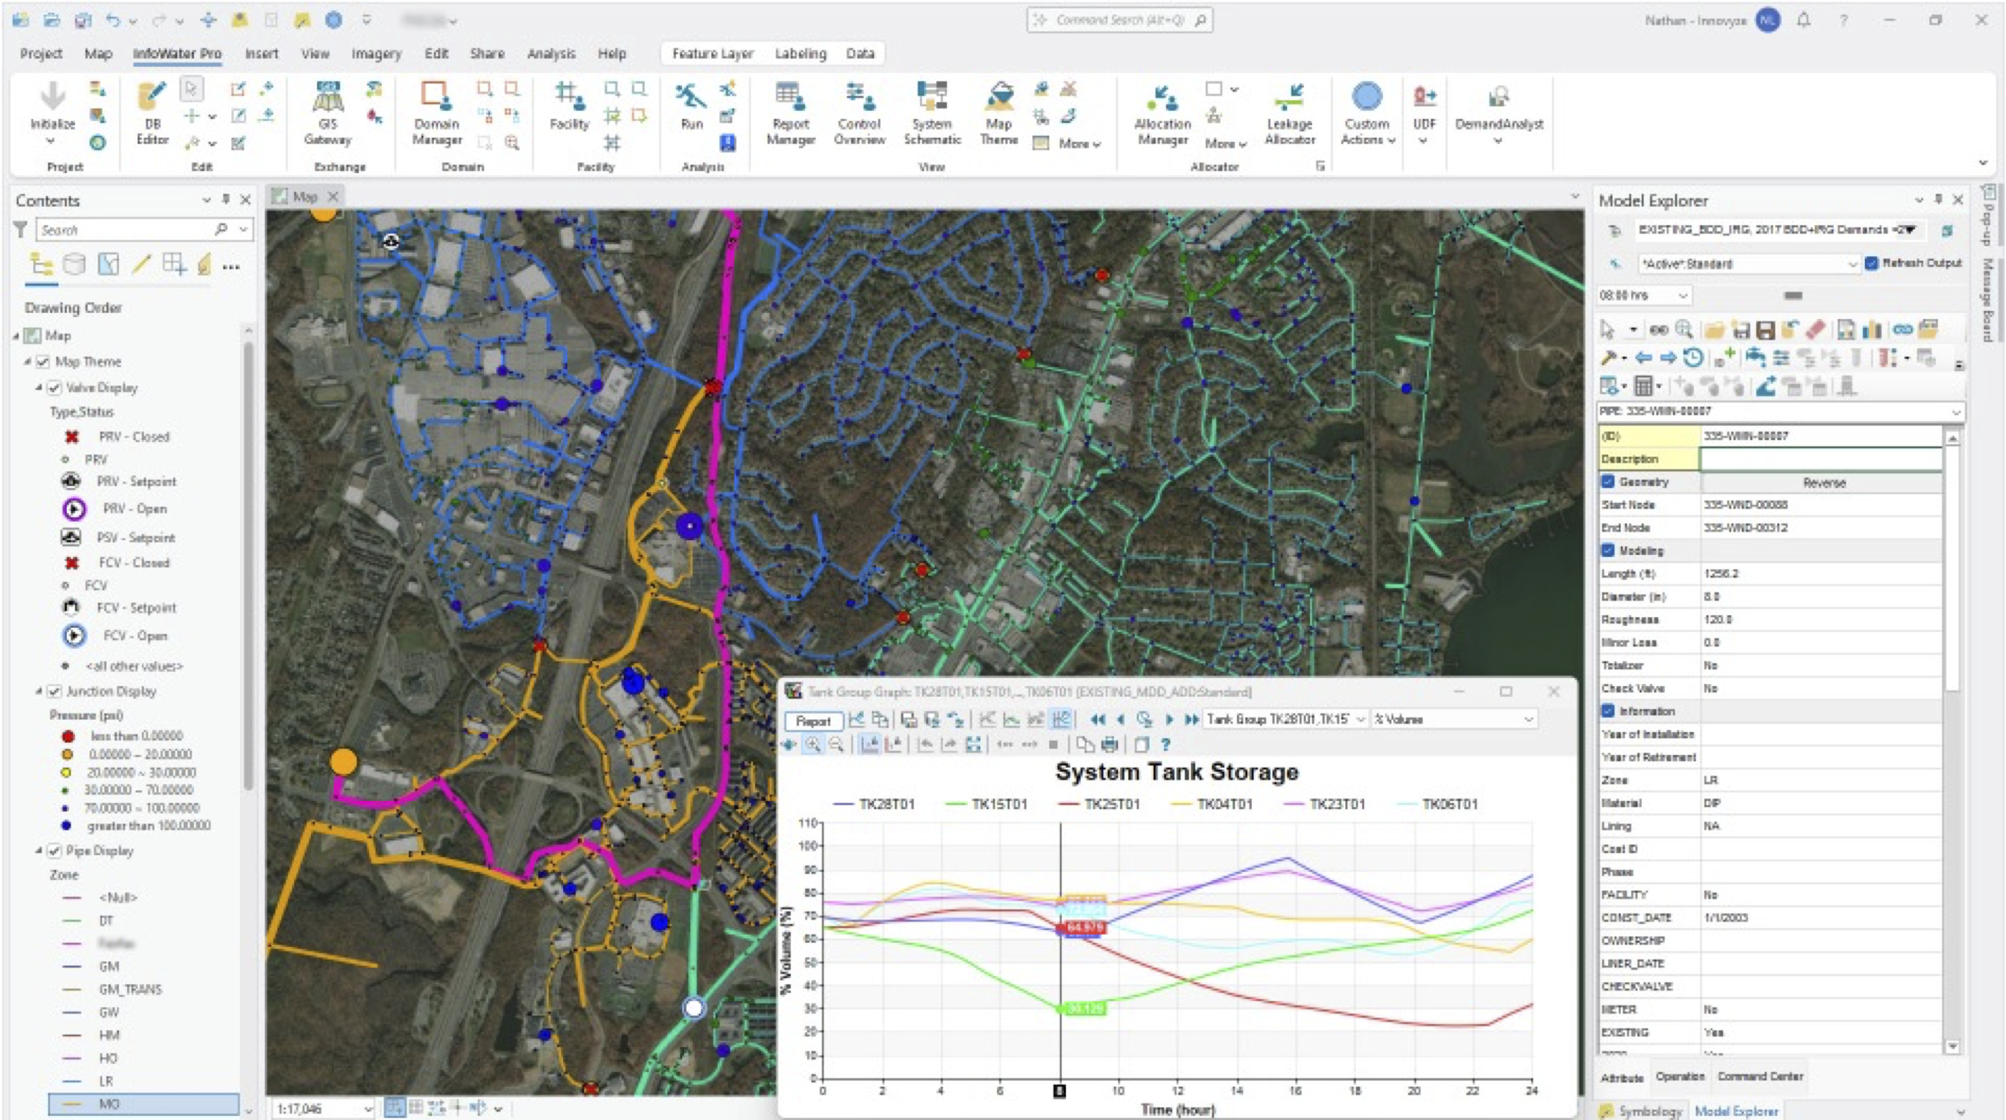Open the Analysis ribbon tab
Image resolution: width=2006 pixels, height=1120 pixels.
tap(550, 53)
